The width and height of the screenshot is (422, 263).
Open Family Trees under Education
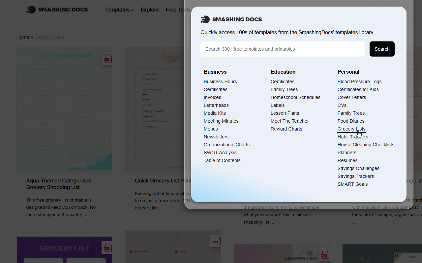coord(284,89)
